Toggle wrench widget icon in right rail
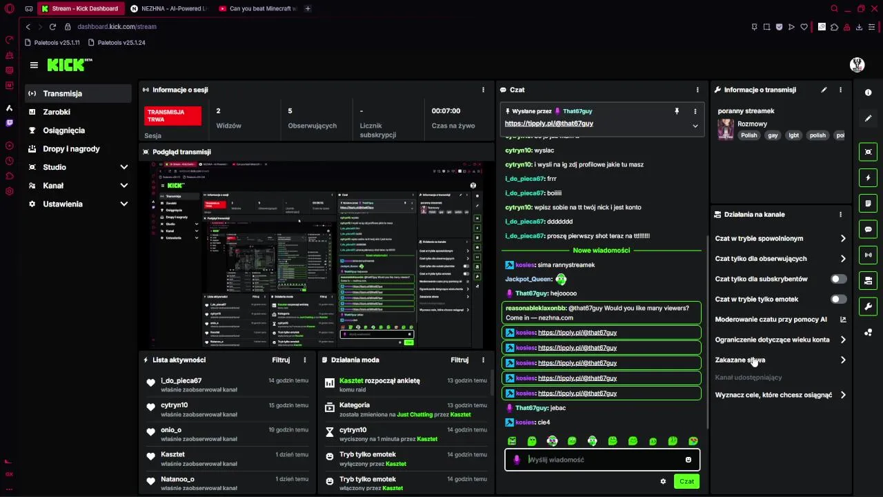Image resolution: width=883 pixels, height=497 pixels. tap(868, 306)
